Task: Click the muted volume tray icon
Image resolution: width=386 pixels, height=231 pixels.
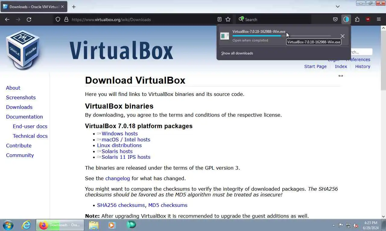Action: [356, 225]
